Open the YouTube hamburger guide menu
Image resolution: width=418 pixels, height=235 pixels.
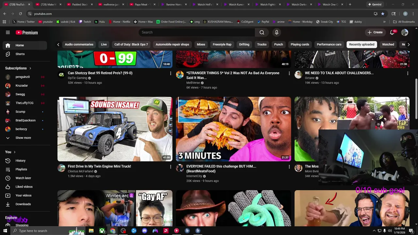pos(8,32)
